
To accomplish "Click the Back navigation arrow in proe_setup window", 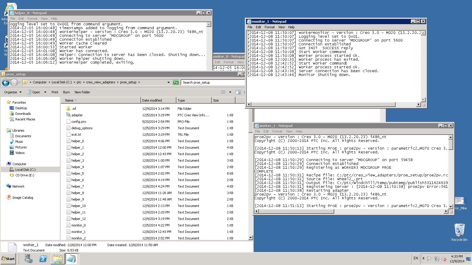I will tap(6, 83).
